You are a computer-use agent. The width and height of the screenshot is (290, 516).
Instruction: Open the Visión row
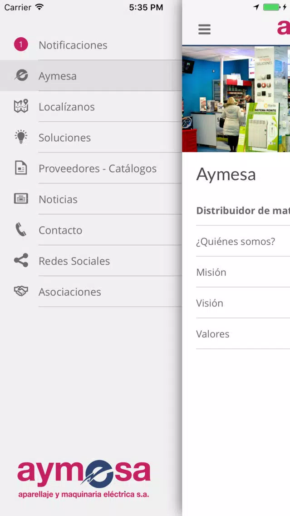click(243, 303)
